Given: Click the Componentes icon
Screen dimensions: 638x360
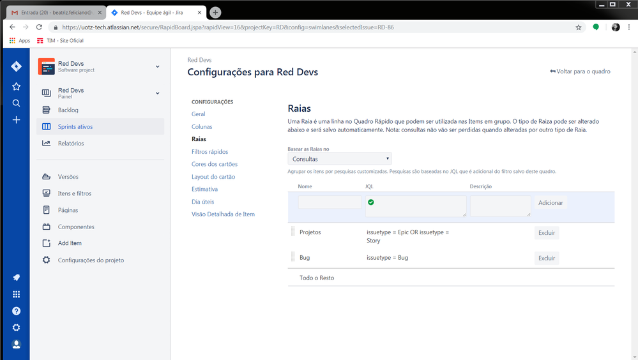Looking at the screenshot, I should click(x=47, y=227).
